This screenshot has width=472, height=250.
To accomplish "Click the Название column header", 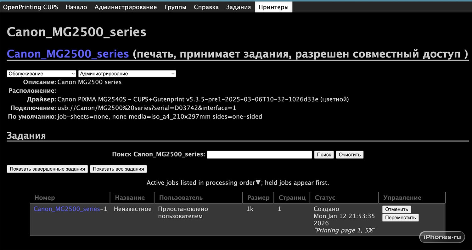I will pos(130,198).
